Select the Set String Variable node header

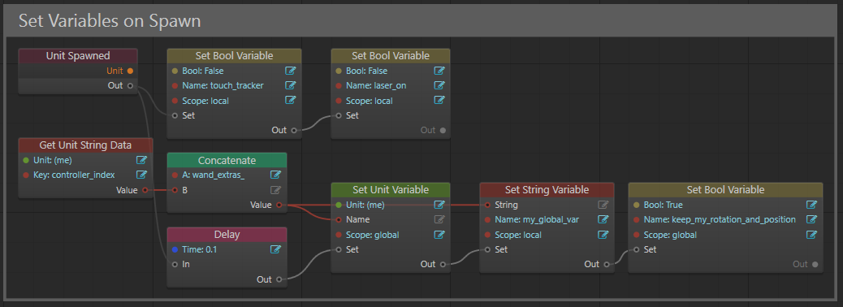(547, 190)
